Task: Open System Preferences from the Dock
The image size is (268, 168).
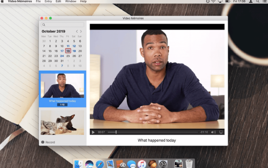Action: [x=163, y=164]
